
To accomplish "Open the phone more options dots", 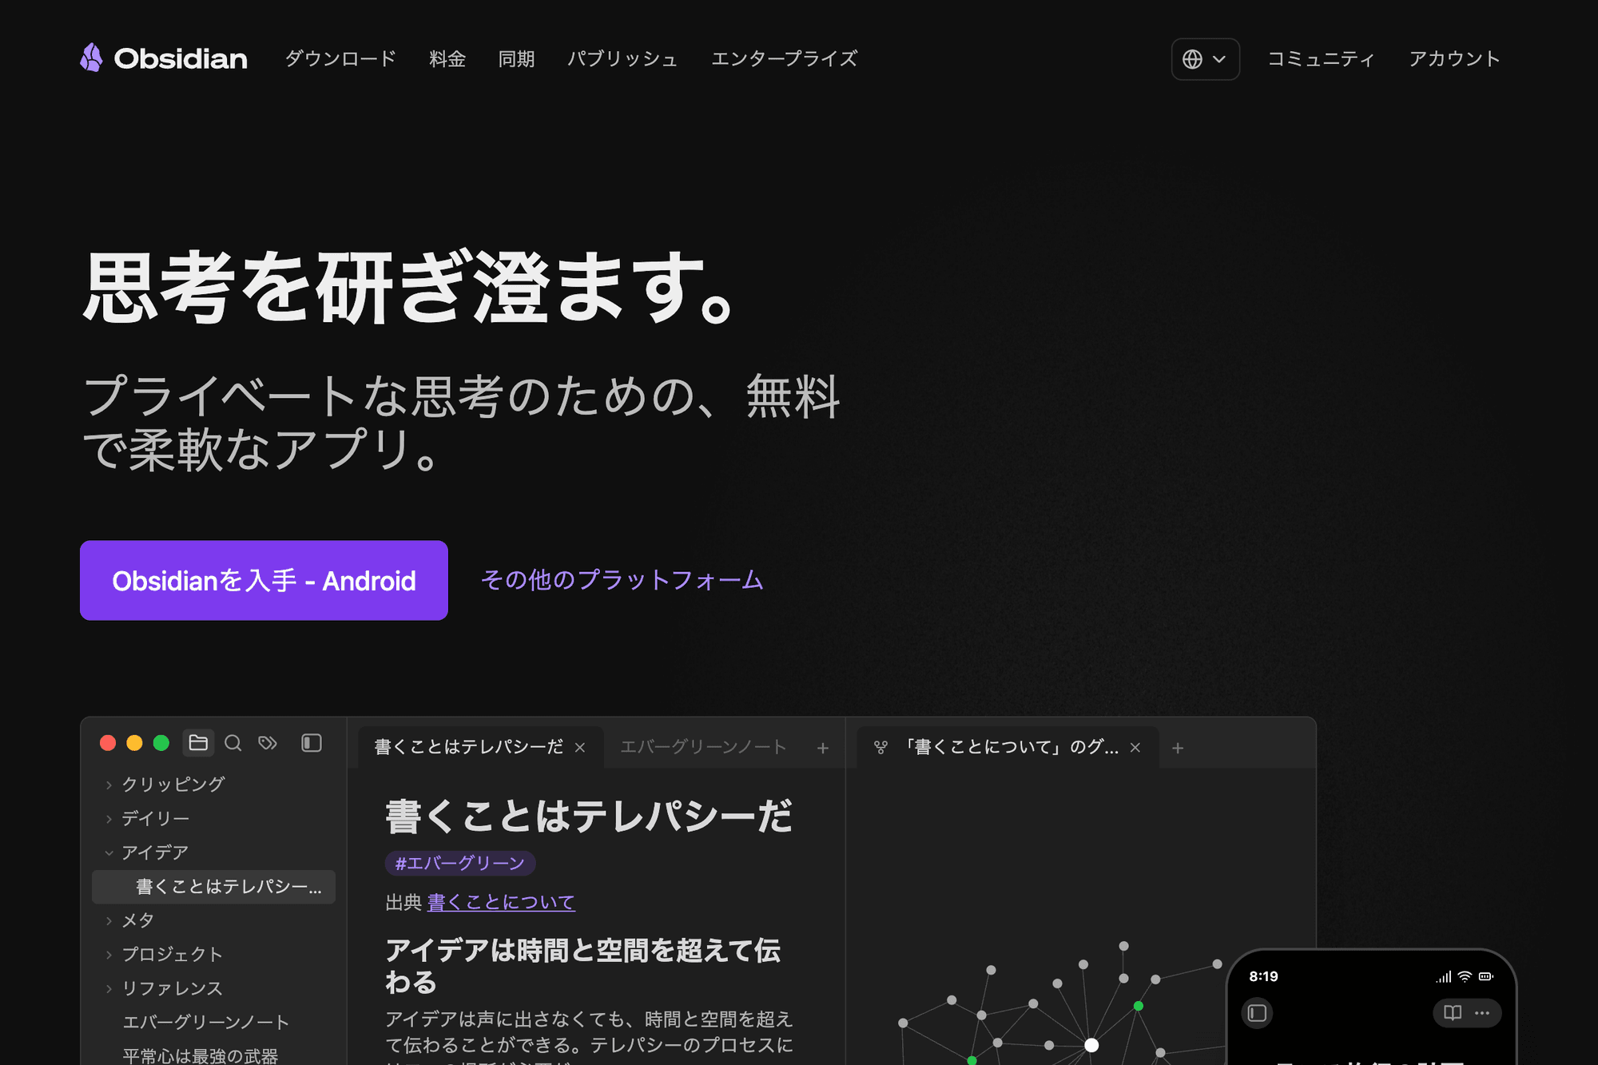I will click(x=1482, y=1013).
